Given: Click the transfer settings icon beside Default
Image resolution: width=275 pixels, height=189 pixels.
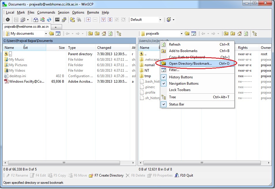Looking at the screenshot, I should tap(169, 20).
